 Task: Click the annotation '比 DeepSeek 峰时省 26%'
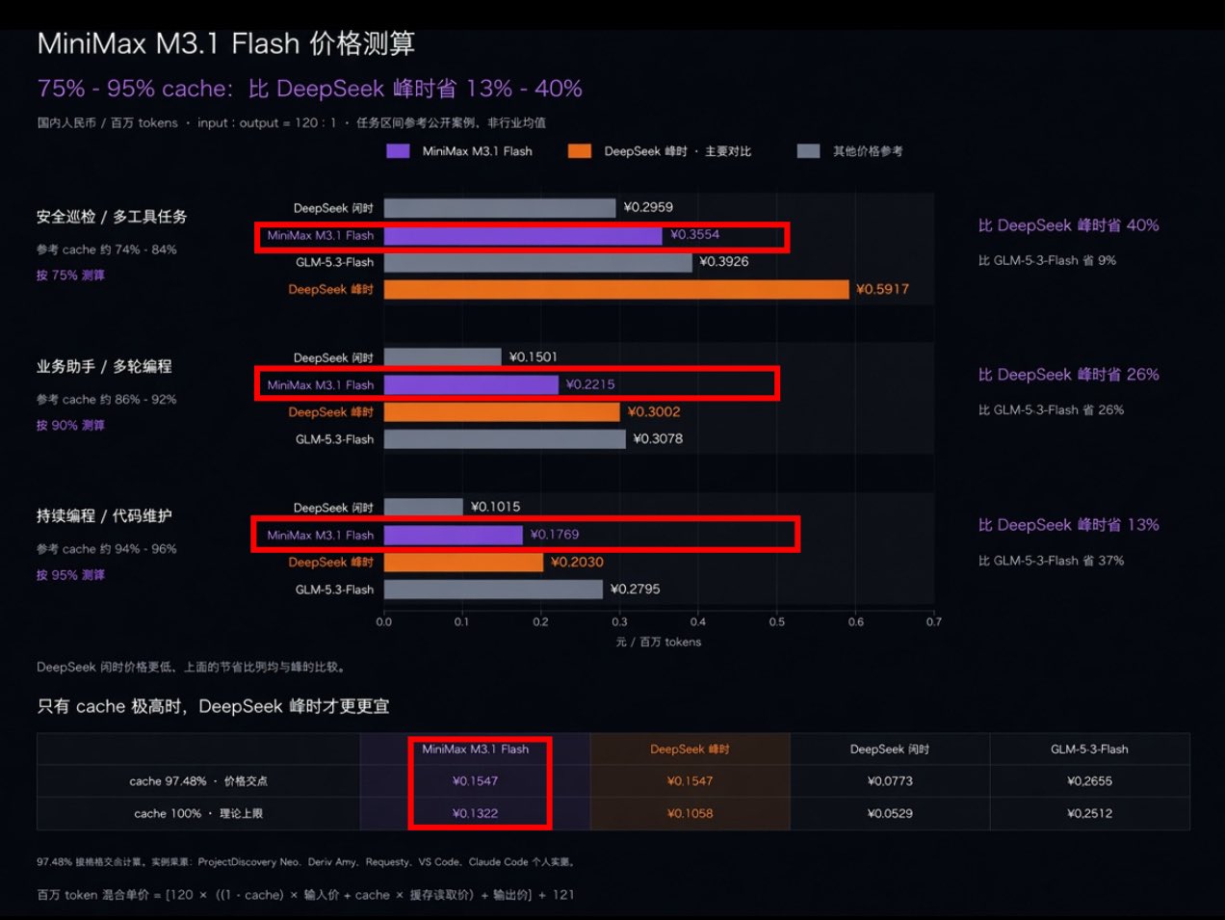[x=1068, y=375]
